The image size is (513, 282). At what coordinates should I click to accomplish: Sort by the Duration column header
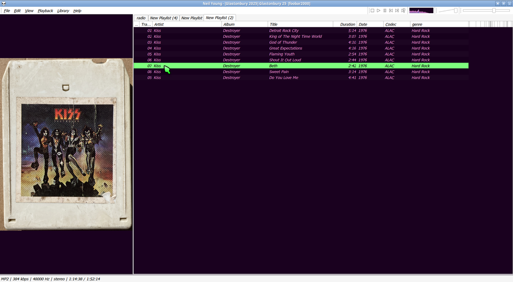(345, 24)
